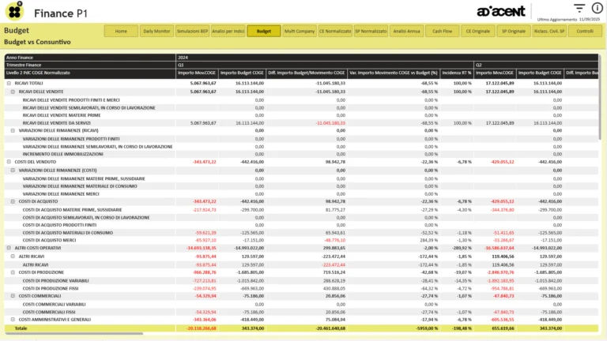
Task: Go to the Home tab
Action: tap(121, 32)
